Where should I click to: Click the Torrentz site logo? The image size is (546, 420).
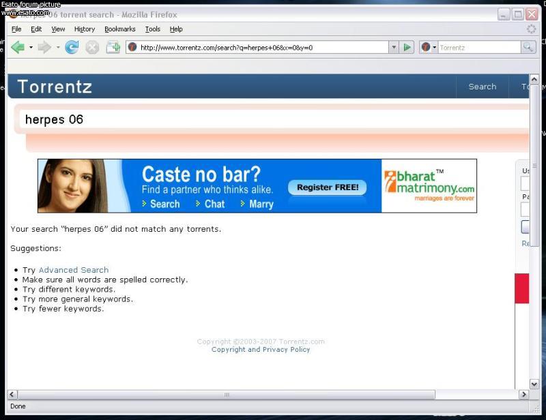[55, 87]
